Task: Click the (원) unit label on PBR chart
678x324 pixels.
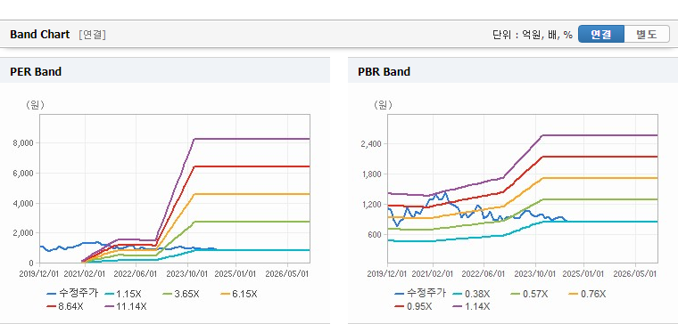Action: 383,105
